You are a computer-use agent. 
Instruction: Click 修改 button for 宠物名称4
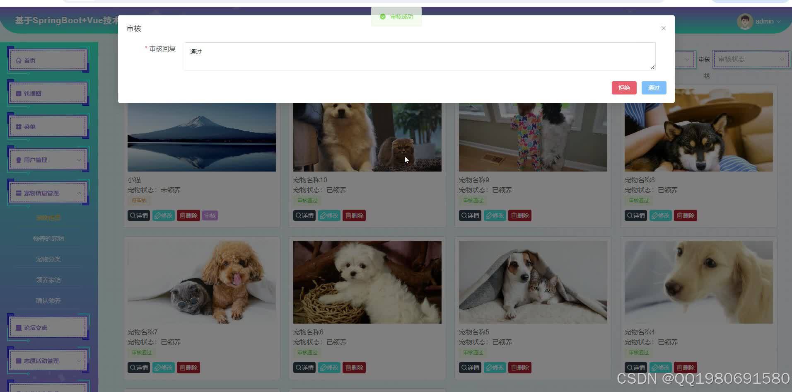click(661, 368)
